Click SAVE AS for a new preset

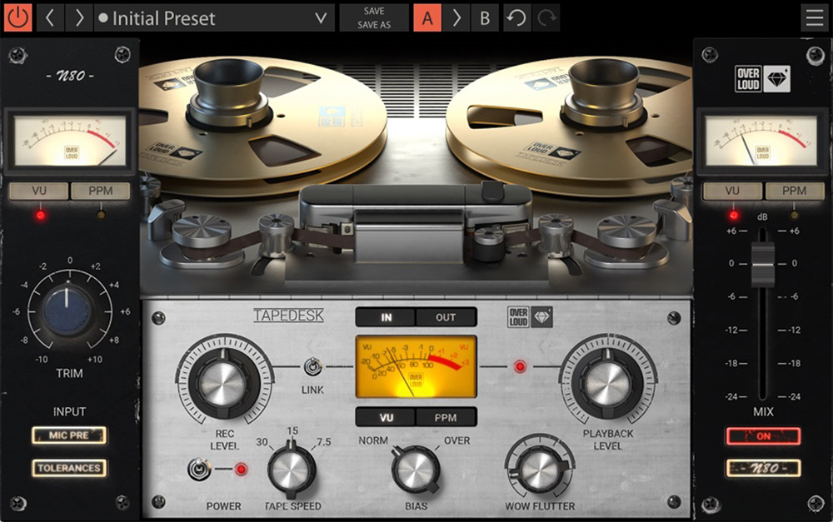point(374,25)
